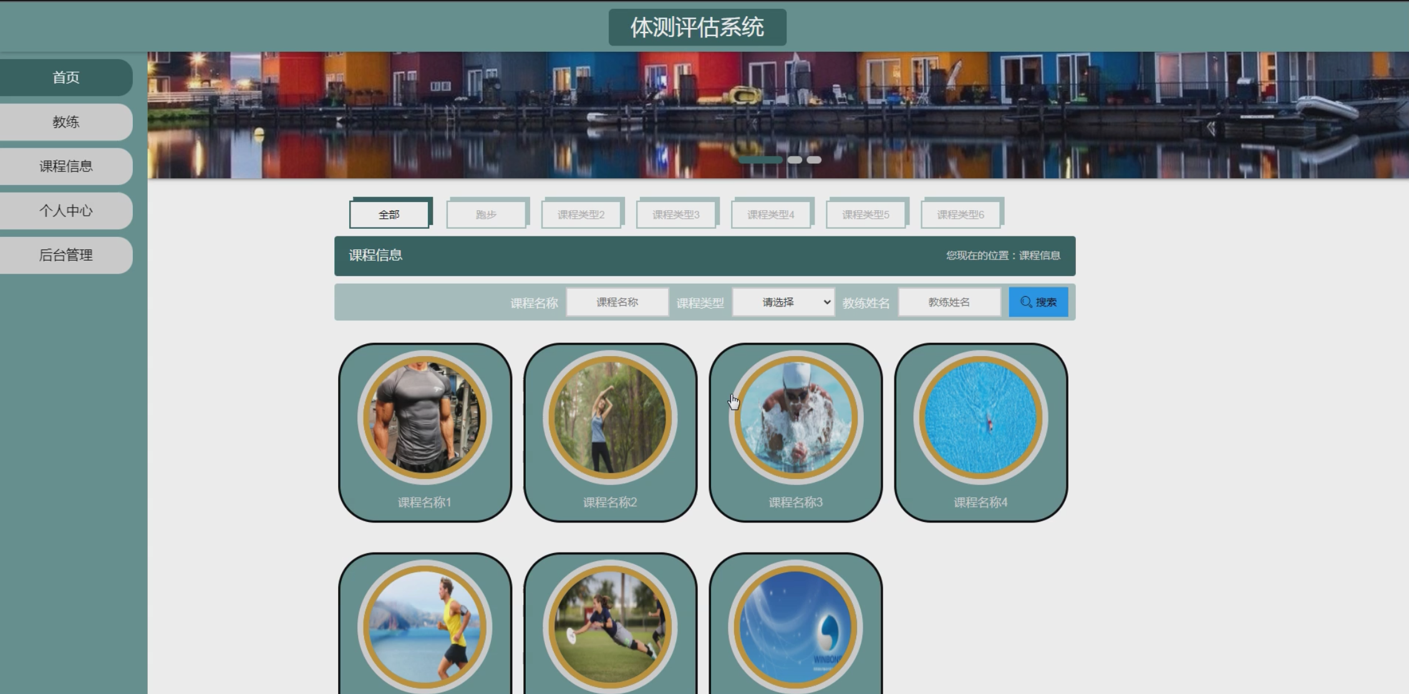
Task: Click the 课程名称1 course title
Action: (x=425, y=503)
